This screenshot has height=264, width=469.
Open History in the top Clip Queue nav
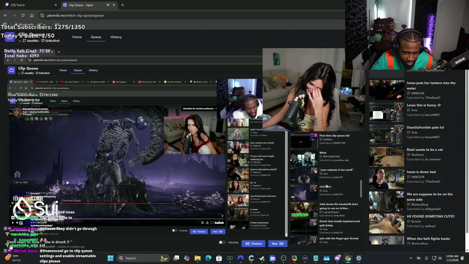click(116, 37)
